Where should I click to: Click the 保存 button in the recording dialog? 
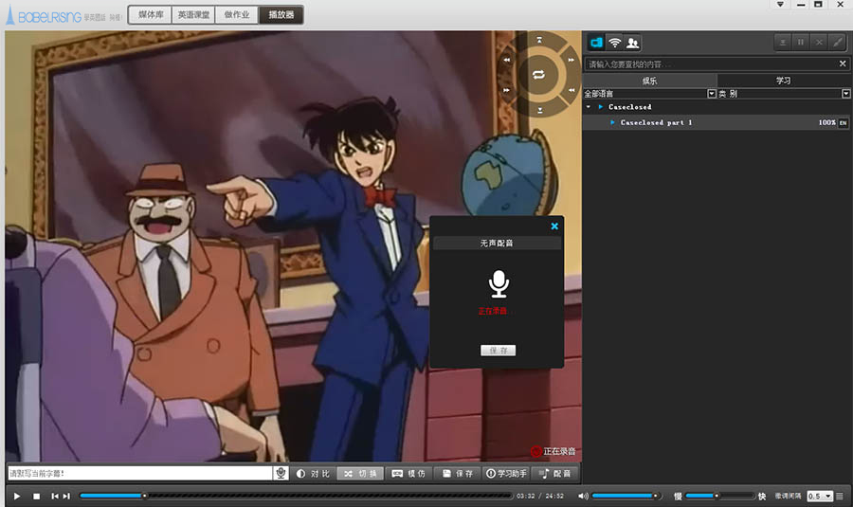coord(498,351)
